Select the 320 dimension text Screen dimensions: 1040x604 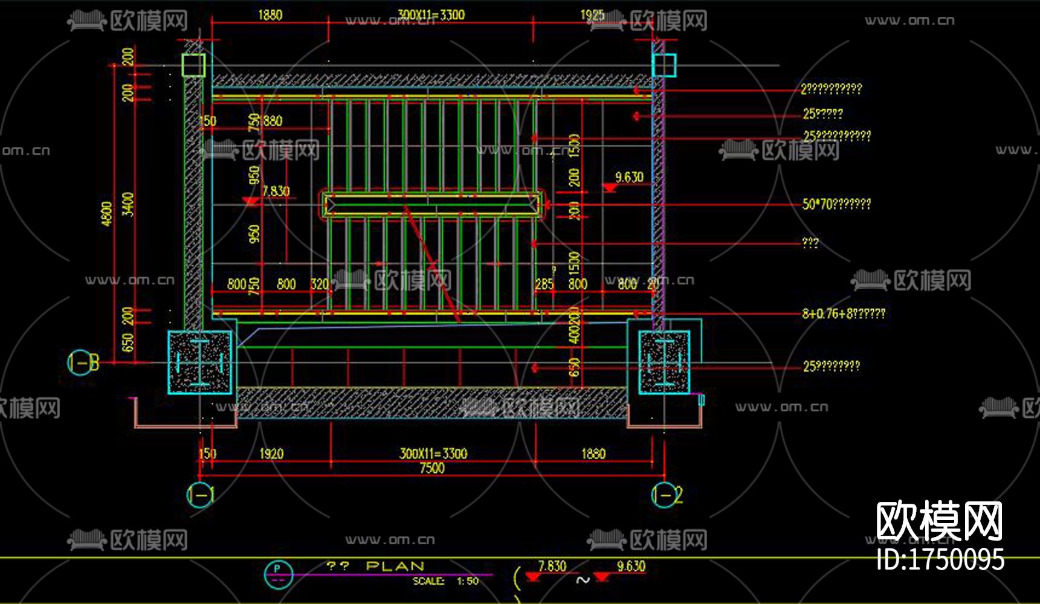pyautogui.click(x=320, y=284)
